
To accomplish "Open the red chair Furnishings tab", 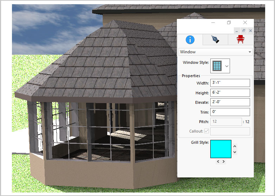I will coord(241,40).
